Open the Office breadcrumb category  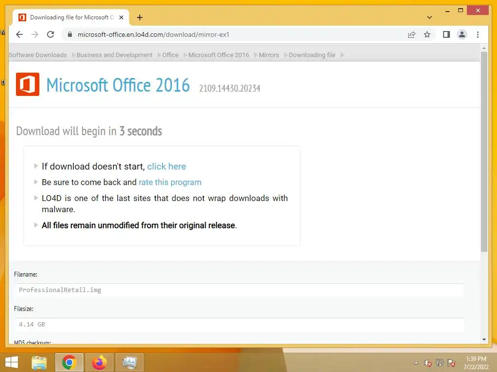(170, 55)
